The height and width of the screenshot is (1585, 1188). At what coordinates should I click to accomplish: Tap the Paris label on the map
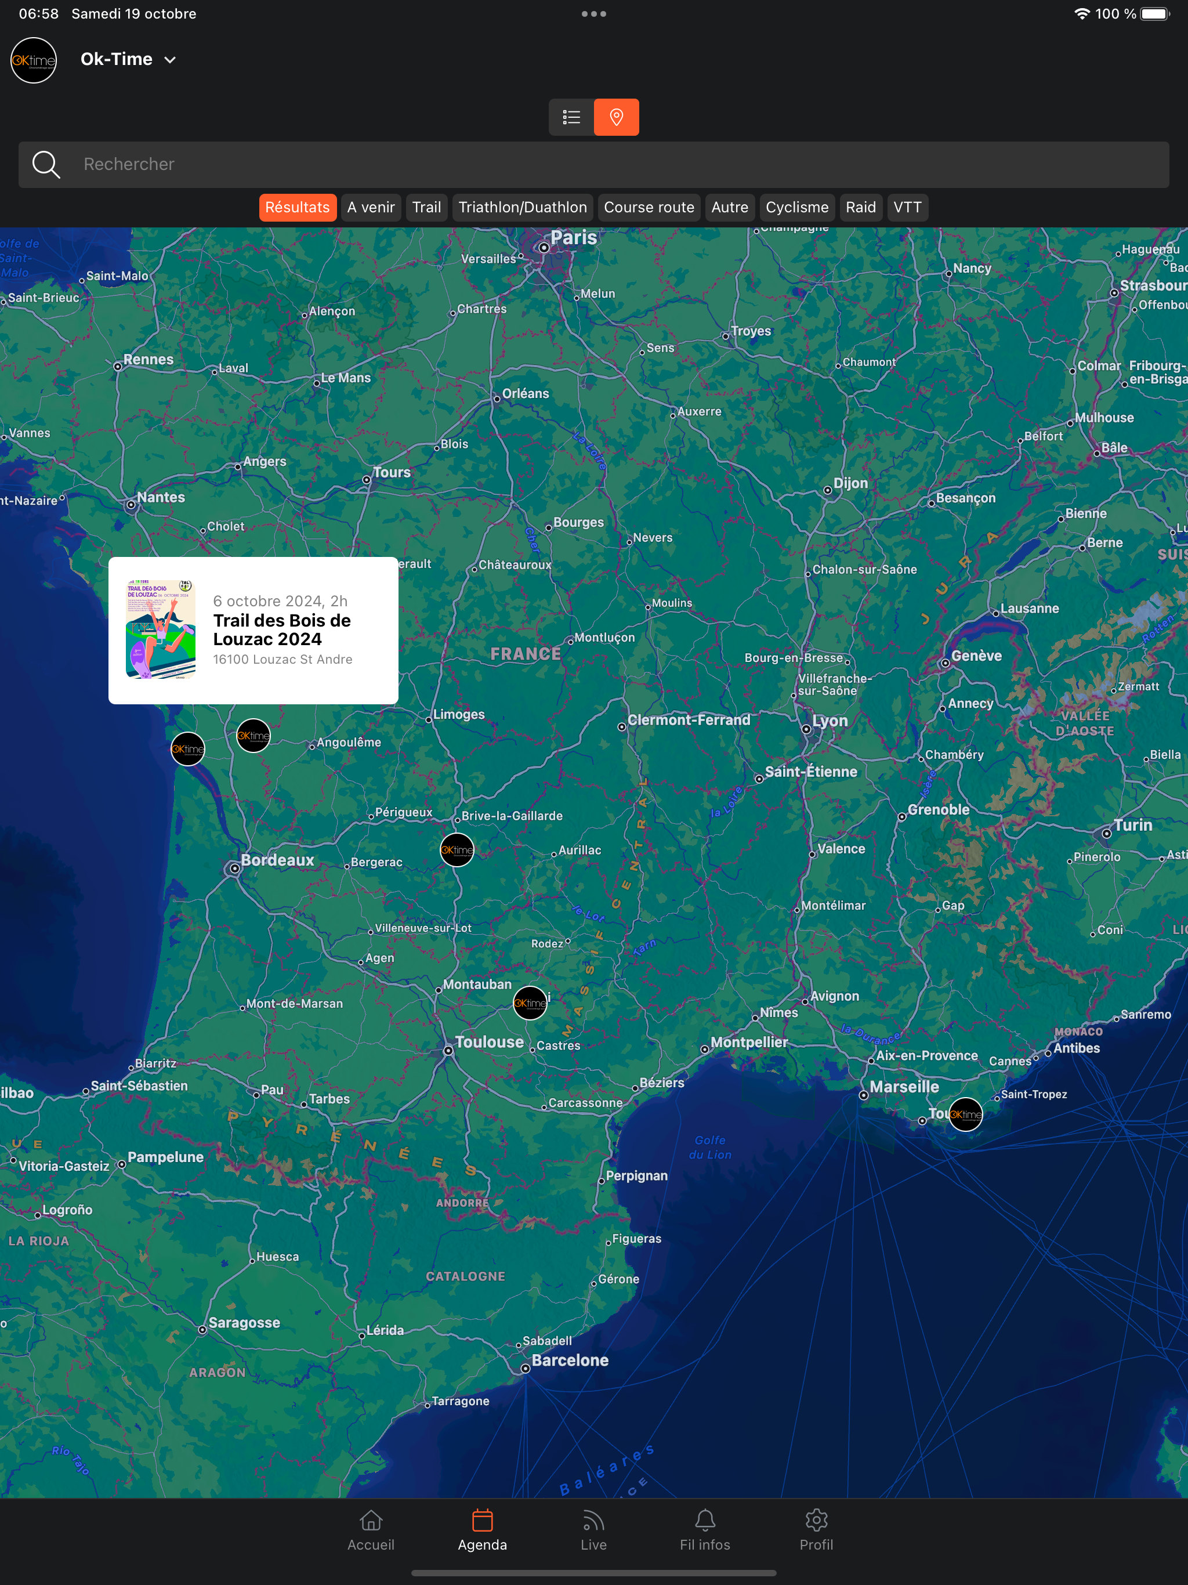click(x=574, y=238)
